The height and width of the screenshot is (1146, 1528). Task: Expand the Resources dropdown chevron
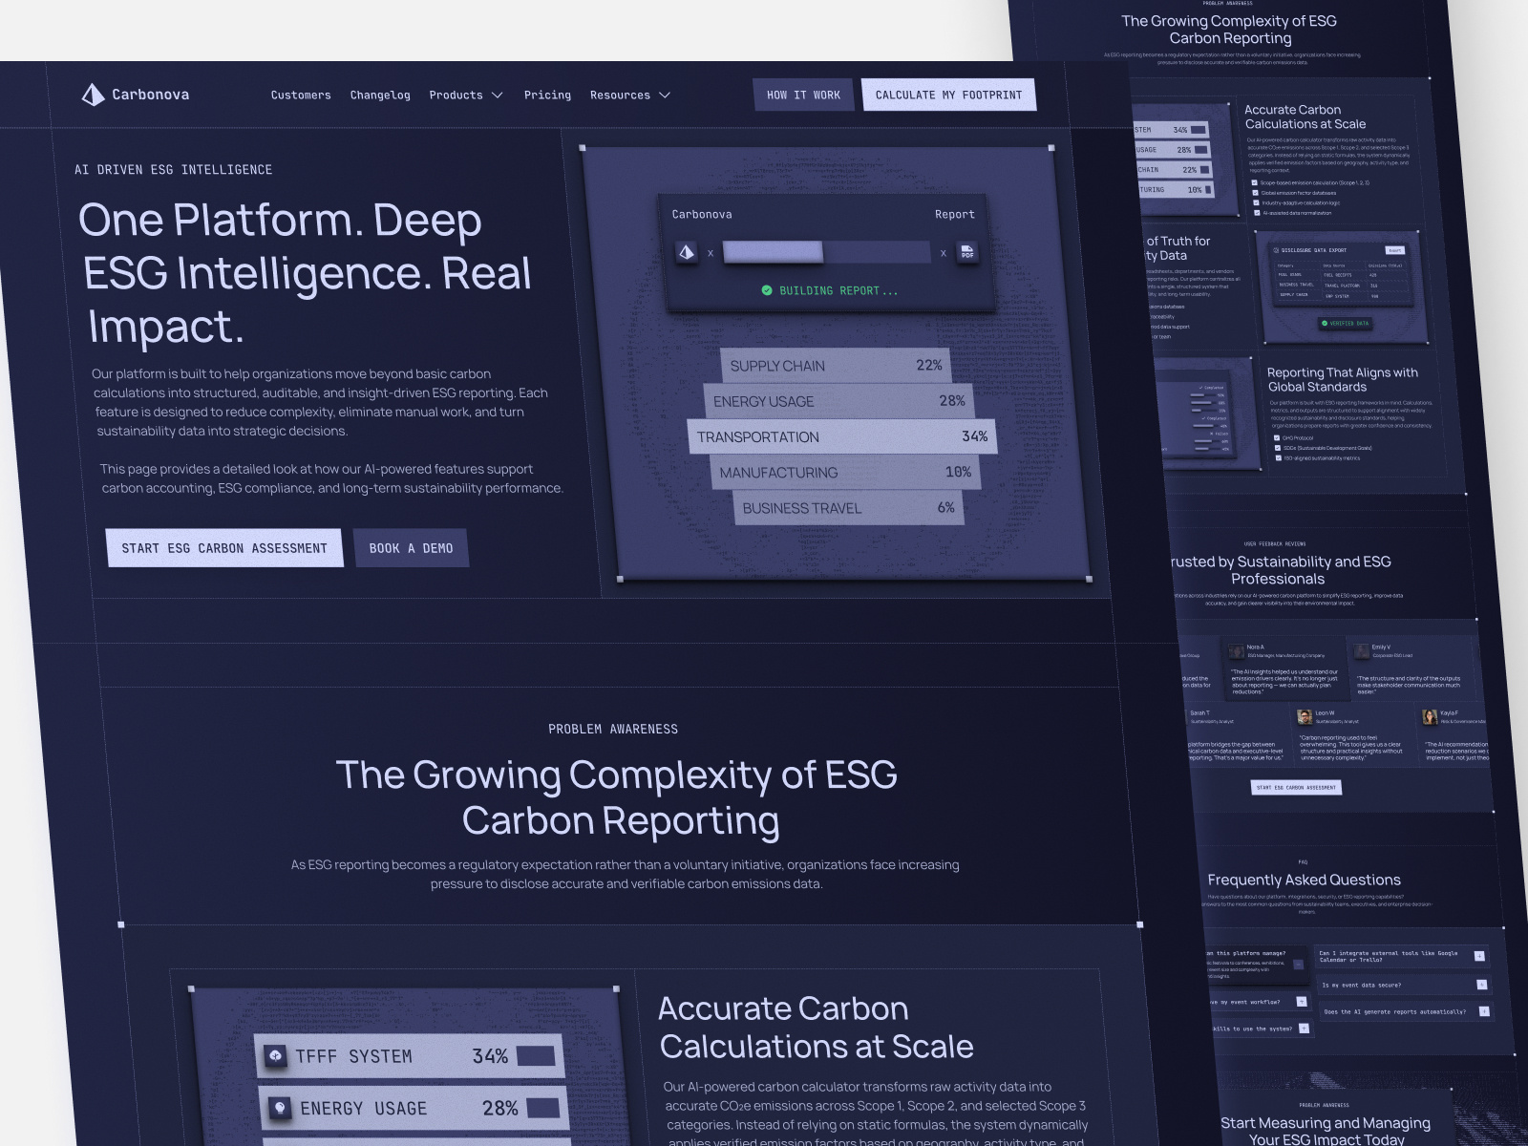tap(665, 95)
